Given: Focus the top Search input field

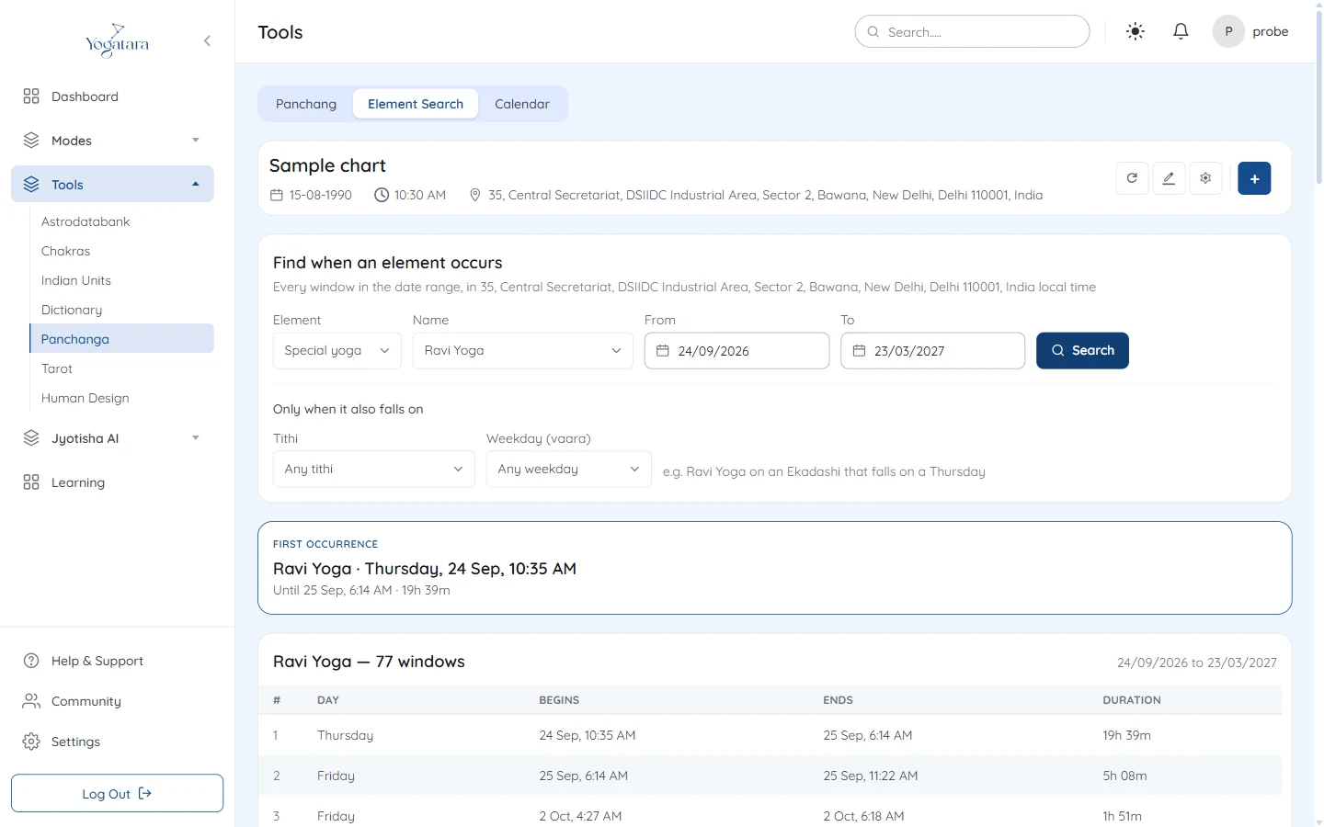Looking at the screenshot, I should point(972,32).
